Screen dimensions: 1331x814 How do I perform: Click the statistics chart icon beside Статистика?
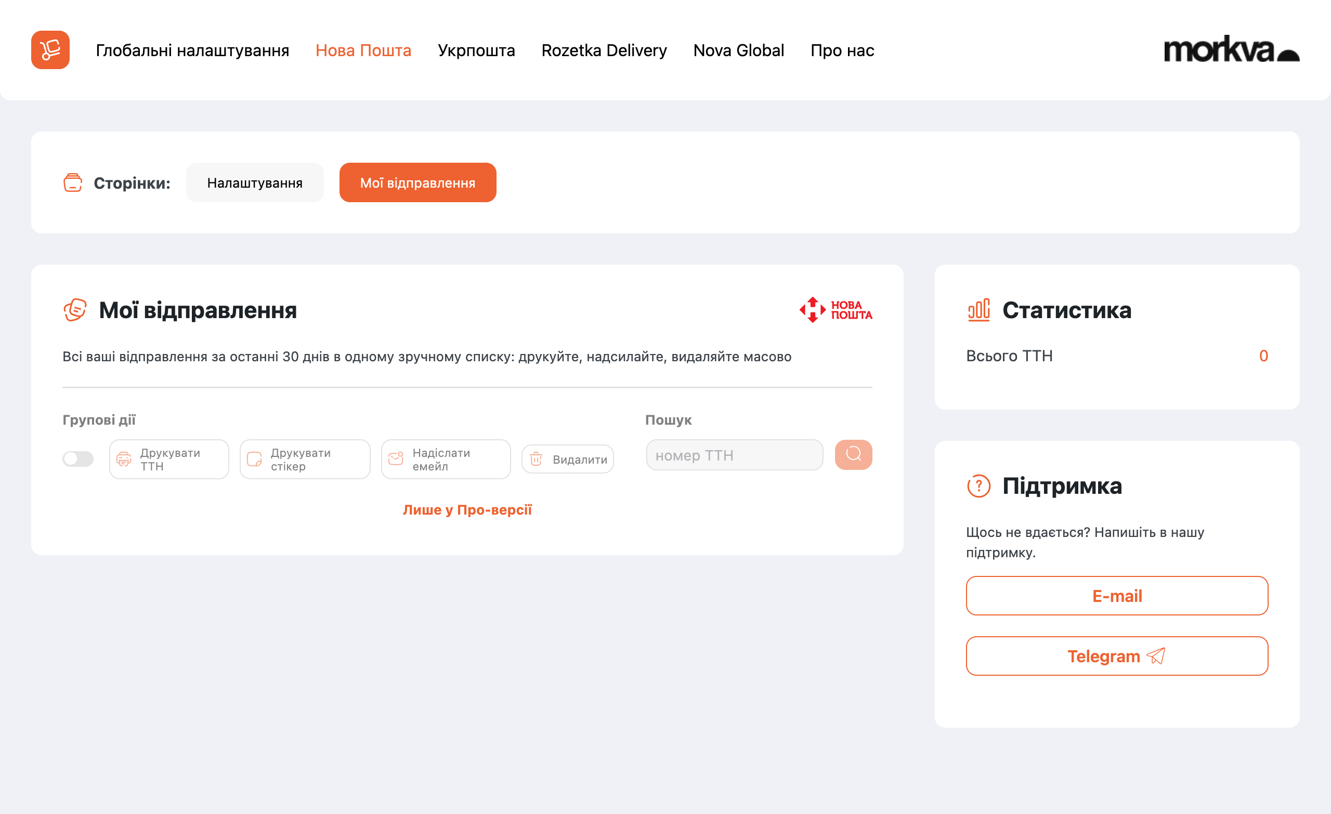[979, 310]
